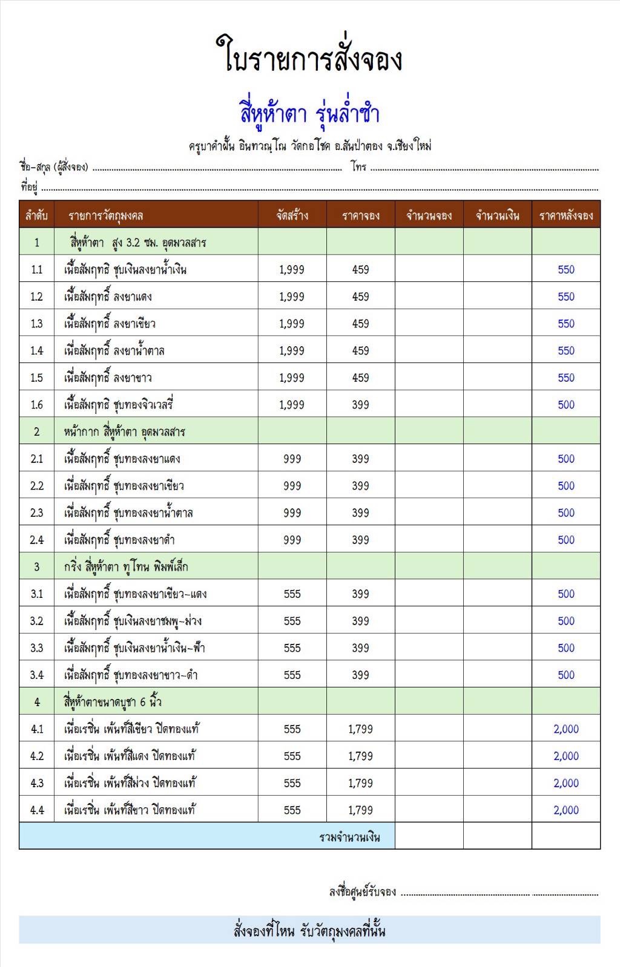This screenshot has width=620, height=967.
Task: Click the blue 550 price in row 1.4
Action: click(566, 351)
